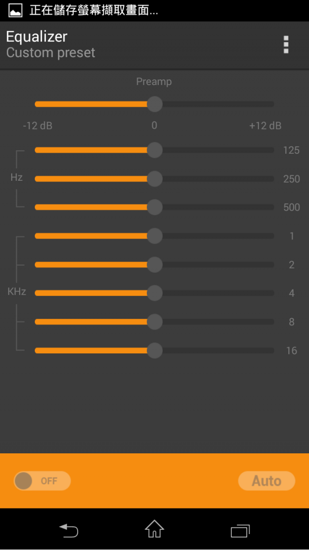The image size is (309, 550).
Task: Tap the Equalizer title in header
Action: [36, 36]
